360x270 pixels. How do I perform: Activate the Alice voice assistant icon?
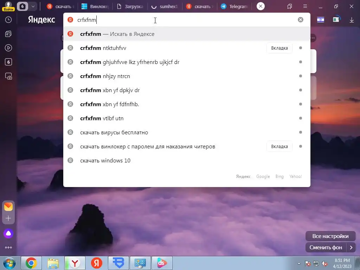[8, 233]
